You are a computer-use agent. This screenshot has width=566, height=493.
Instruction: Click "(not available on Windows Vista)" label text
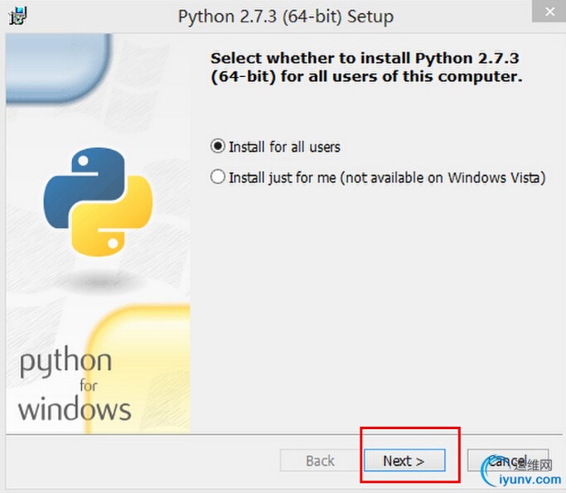[x=443, y=177]
